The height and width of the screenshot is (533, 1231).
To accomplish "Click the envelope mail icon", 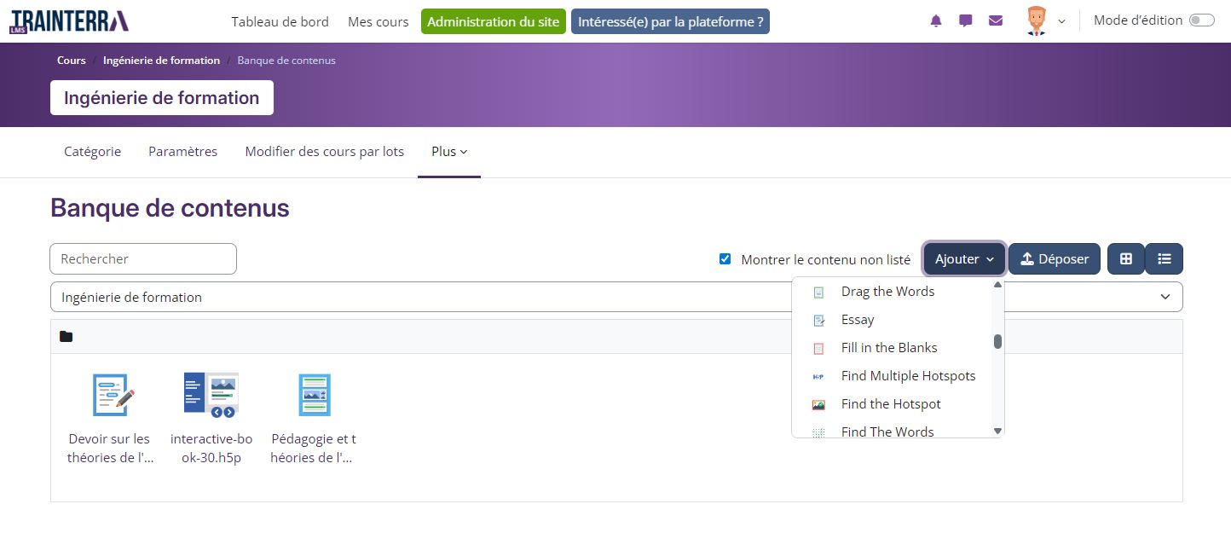I will click(x=996, y=21).
